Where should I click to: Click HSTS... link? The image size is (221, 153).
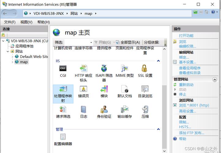pos(185,127)
